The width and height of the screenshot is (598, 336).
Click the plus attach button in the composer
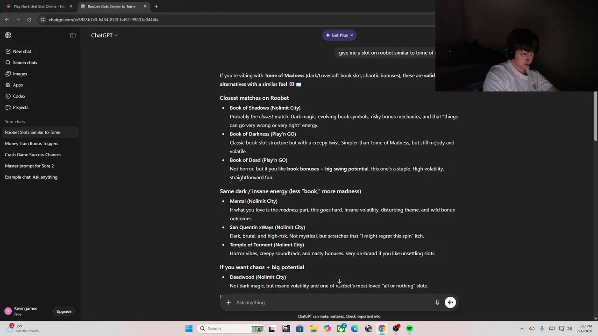(228, 302)
